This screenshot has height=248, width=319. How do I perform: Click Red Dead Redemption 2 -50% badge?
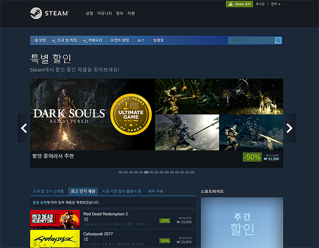coord(165,221)
